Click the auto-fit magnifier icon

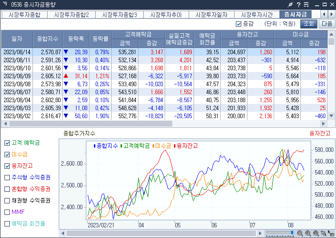pyautogui.click(x=316, y=233)
